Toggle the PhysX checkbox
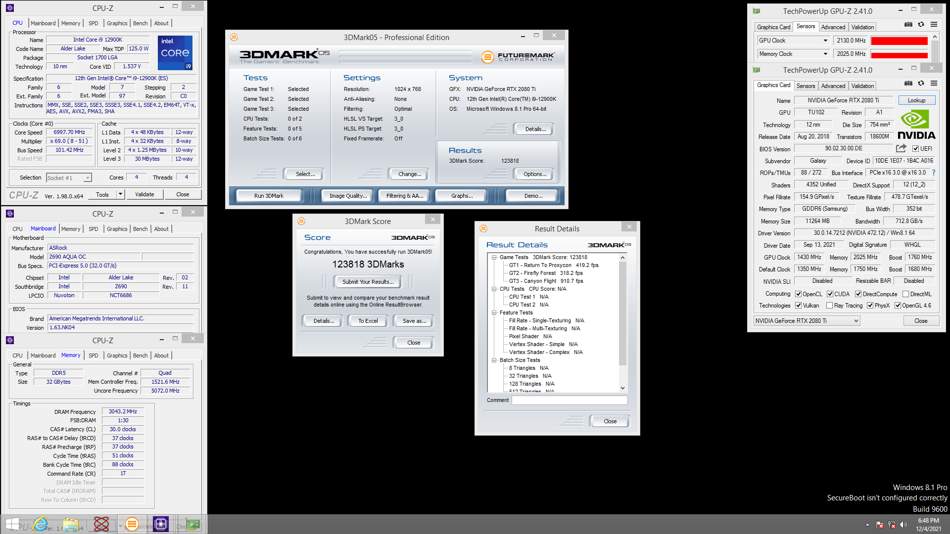 (870, 306)
